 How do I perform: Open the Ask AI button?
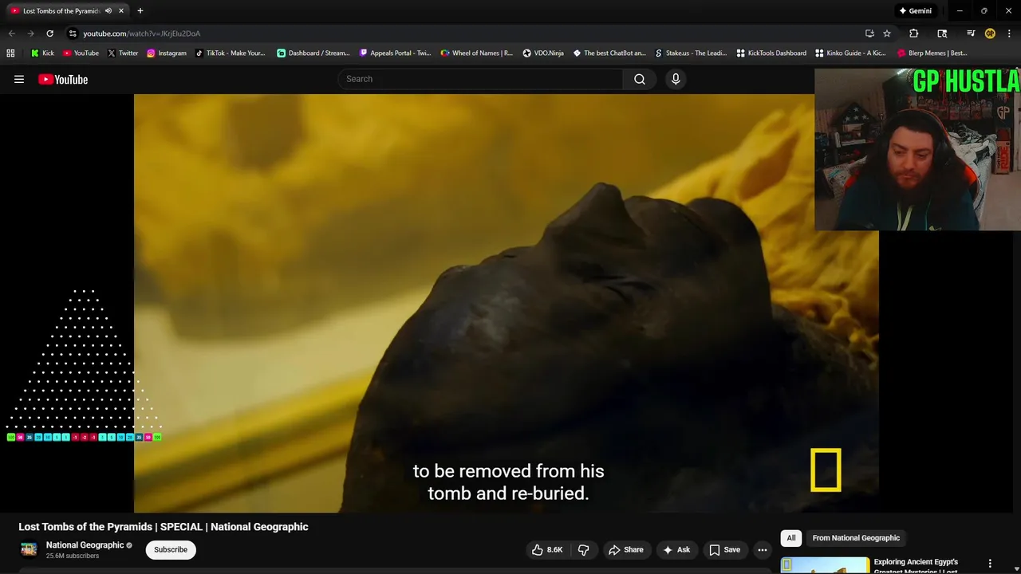point(676,549)
